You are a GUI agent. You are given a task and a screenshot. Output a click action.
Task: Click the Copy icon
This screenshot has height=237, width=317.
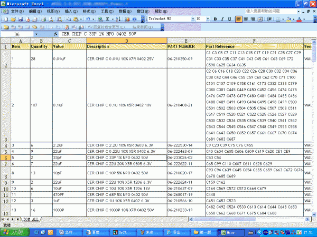69,19
